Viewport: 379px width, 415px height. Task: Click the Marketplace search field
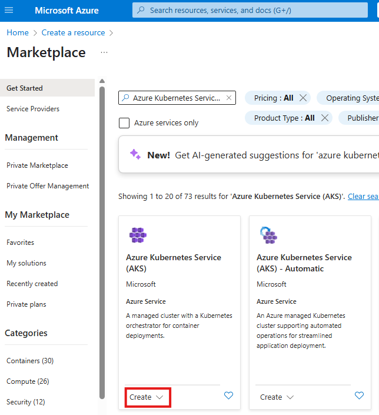tap(177, 98)
